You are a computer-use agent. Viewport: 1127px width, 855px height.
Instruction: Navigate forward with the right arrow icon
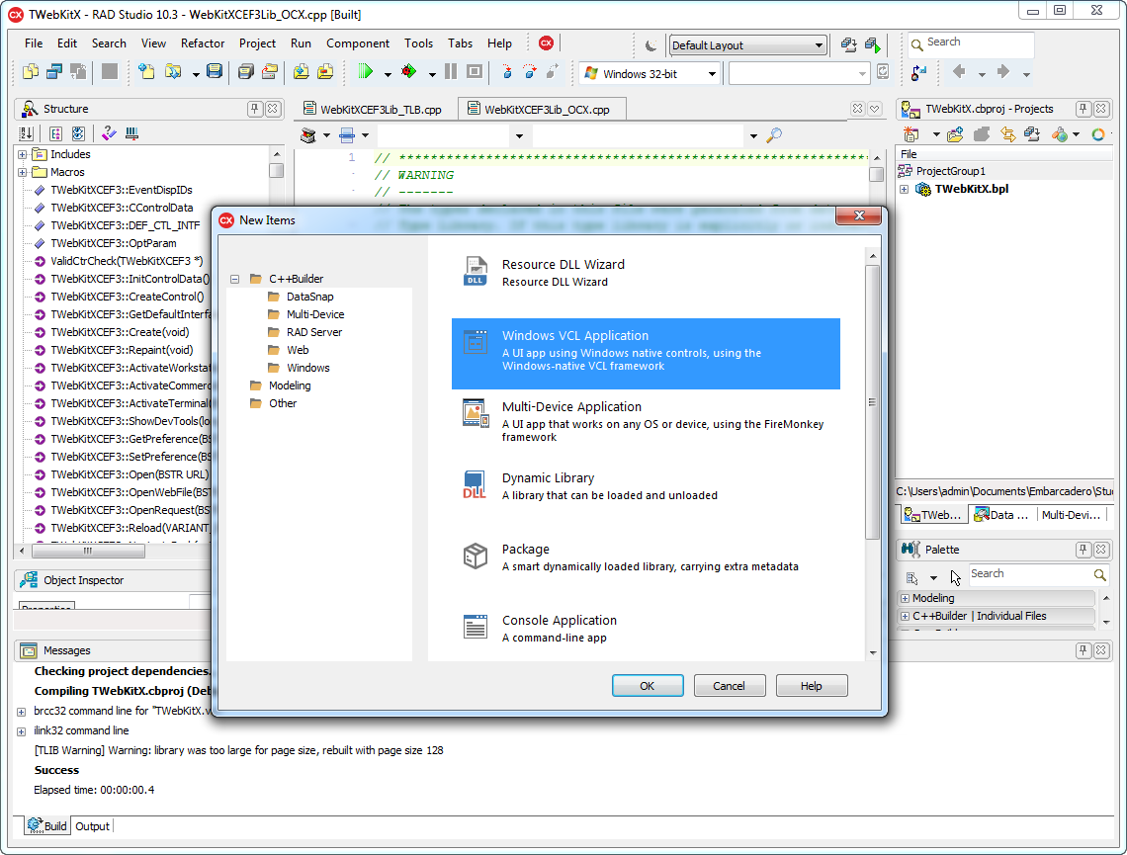pyautogui.click(x=1003, y=72)
